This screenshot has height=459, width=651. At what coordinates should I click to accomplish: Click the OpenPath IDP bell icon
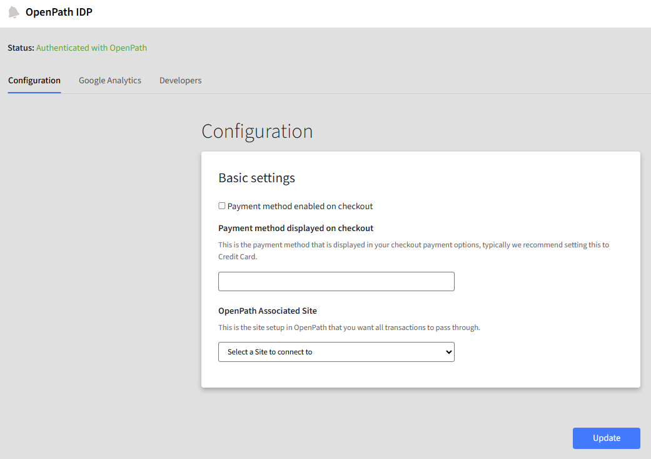(14, 12)
